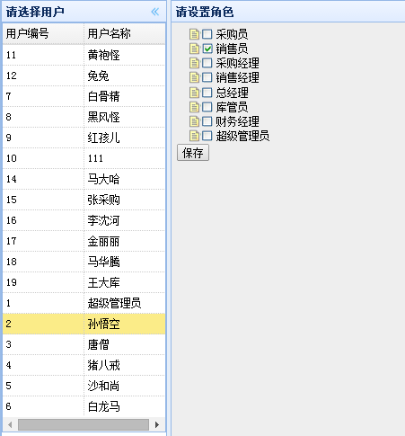The width and height of the screenshot is (405, 436).
Task: Sort by 用户编号 column header
Action: [43, 33]
